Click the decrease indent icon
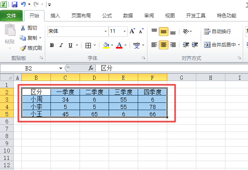This screenshot has height=170, width=248. [x=186, y=45]
